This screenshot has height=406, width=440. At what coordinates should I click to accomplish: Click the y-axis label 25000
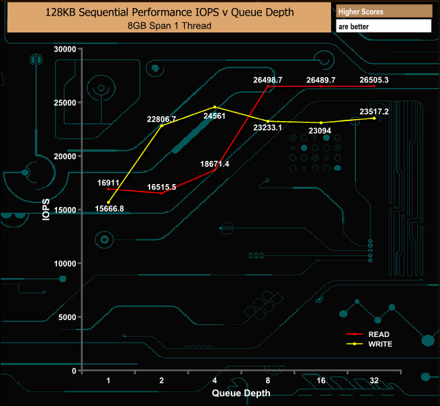click(x=65, y=103)
